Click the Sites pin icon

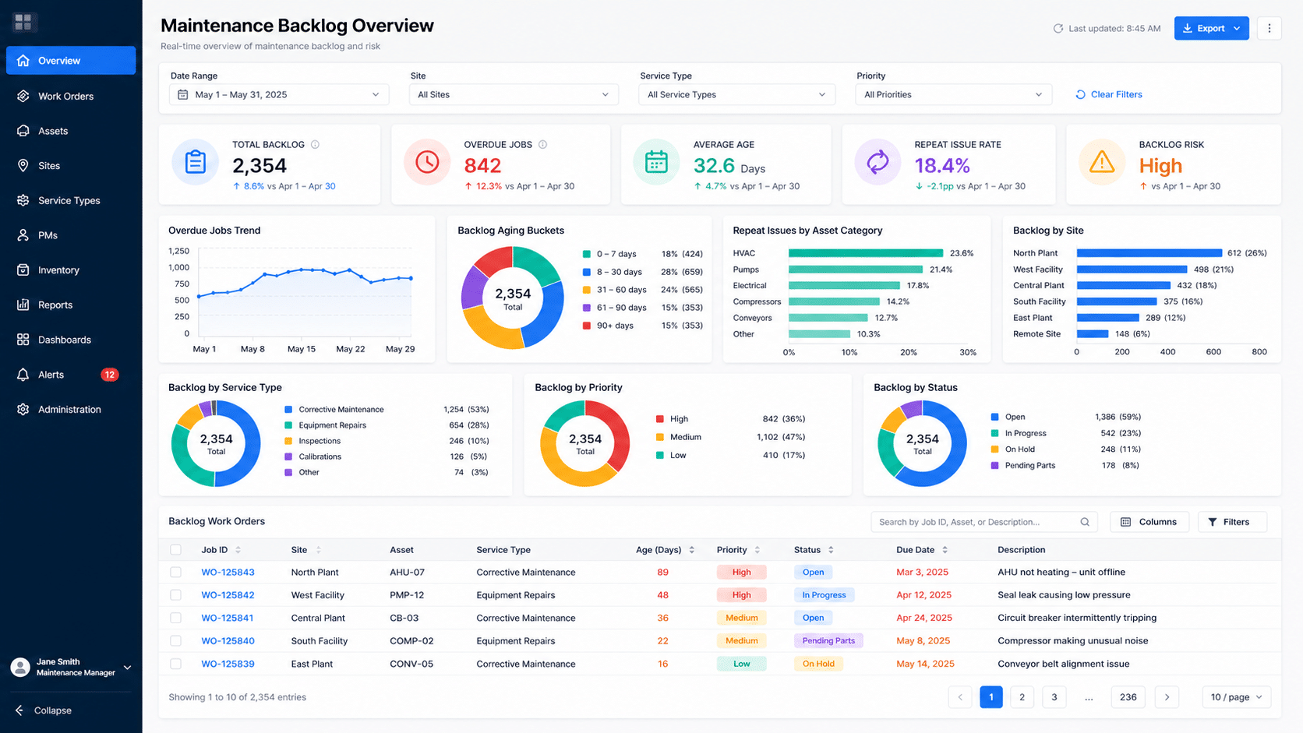[x=23, y=165]
